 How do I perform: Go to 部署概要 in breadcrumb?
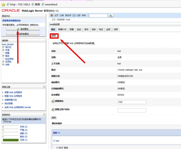pyautogui.click(x=61, y=20)
